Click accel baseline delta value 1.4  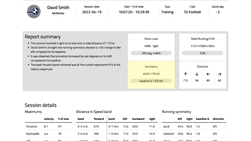coord(198,127)
